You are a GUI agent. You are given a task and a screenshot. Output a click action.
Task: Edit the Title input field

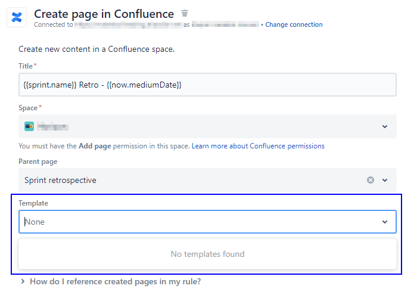[207, 85]
